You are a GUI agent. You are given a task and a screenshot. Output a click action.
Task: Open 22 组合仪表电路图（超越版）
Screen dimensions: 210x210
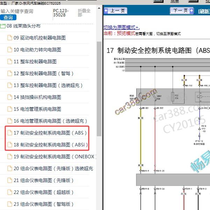pos(44,192)
